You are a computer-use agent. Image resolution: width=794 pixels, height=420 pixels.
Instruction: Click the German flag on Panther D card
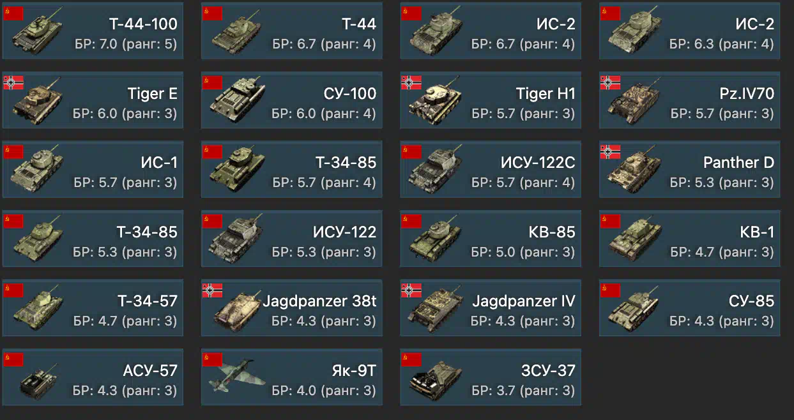(x=611, y=151)
